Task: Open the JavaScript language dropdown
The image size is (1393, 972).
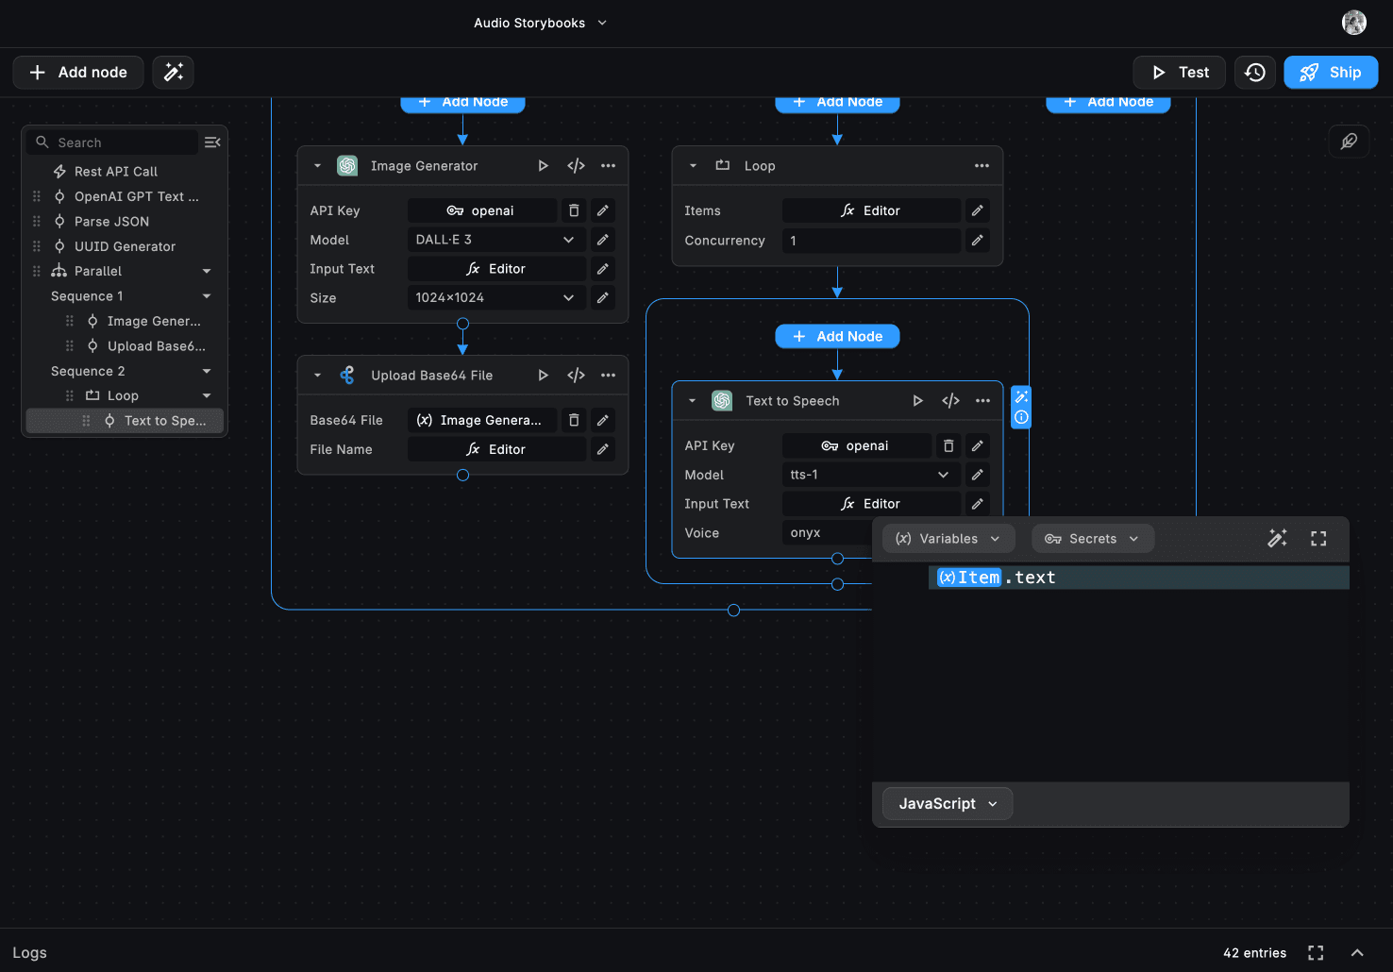Action: pos(947,804)
